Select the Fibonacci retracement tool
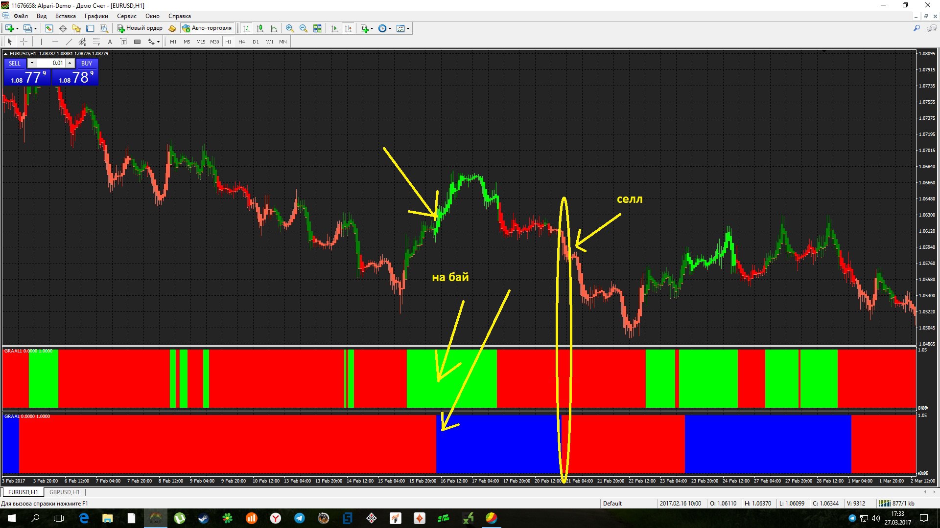Screen dimensions: 940x528 pyautogui.click(x=96, y=42)
